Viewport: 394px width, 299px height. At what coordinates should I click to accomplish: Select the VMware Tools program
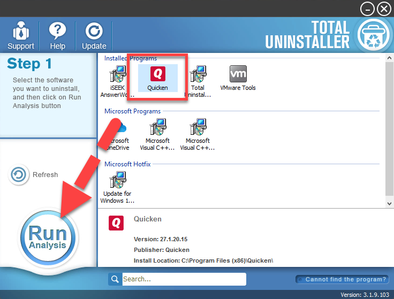[238, 78]
